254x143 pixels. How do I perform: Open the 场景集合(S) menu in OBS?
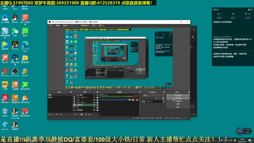85,26
